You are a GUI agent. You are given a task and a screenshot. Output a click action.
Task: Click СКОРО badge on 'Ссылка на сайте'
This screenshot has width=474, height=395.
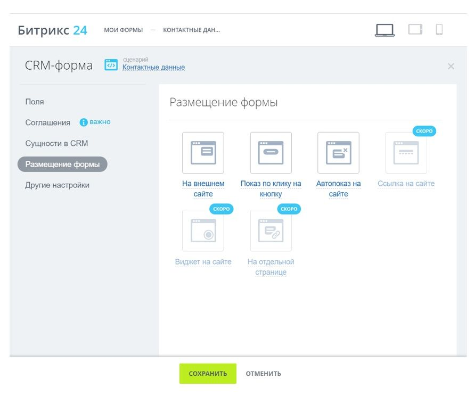point(424,131)
